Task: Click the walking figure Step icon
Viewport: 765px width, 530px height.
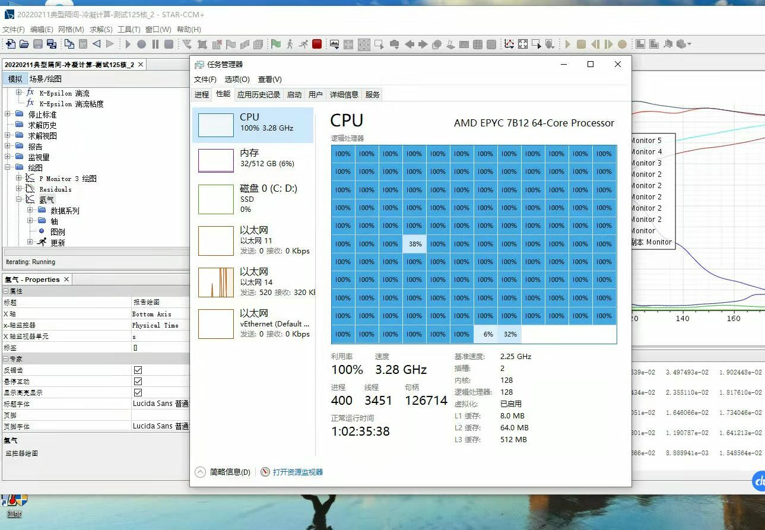Action: pyautogui.click(x=290, y=44)
